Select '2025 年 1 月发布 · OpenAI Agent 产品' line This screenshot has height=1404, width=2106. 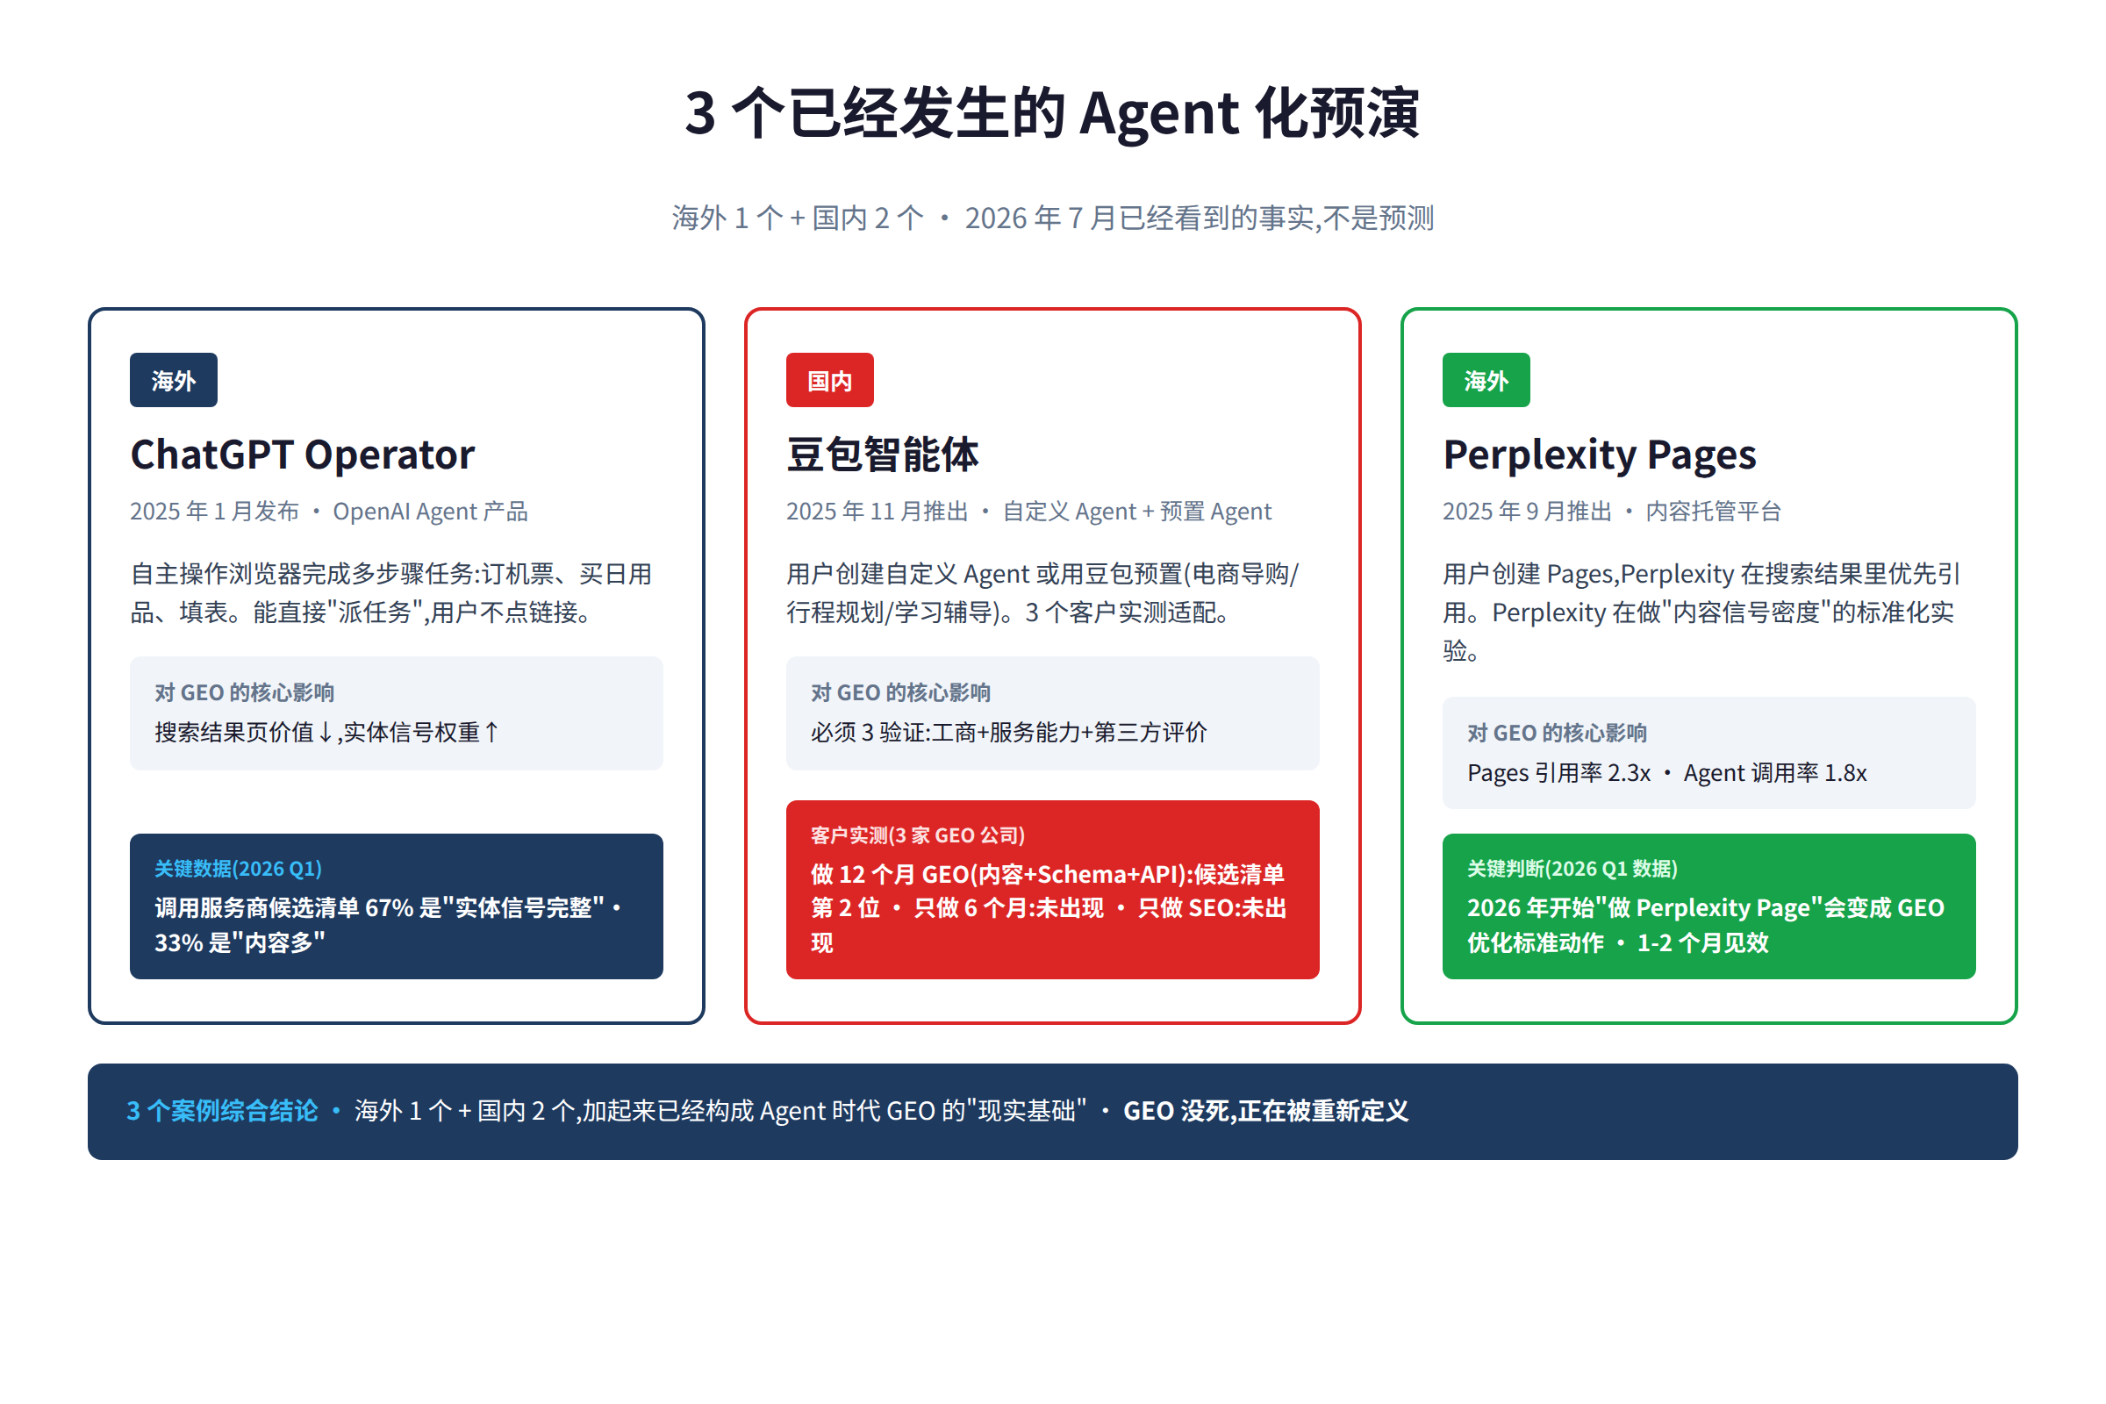coord(328,512)
